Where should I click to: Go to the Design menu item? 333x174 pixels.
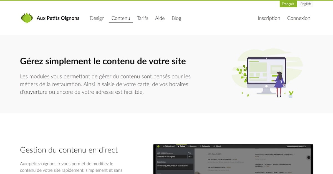pos(97,18)
